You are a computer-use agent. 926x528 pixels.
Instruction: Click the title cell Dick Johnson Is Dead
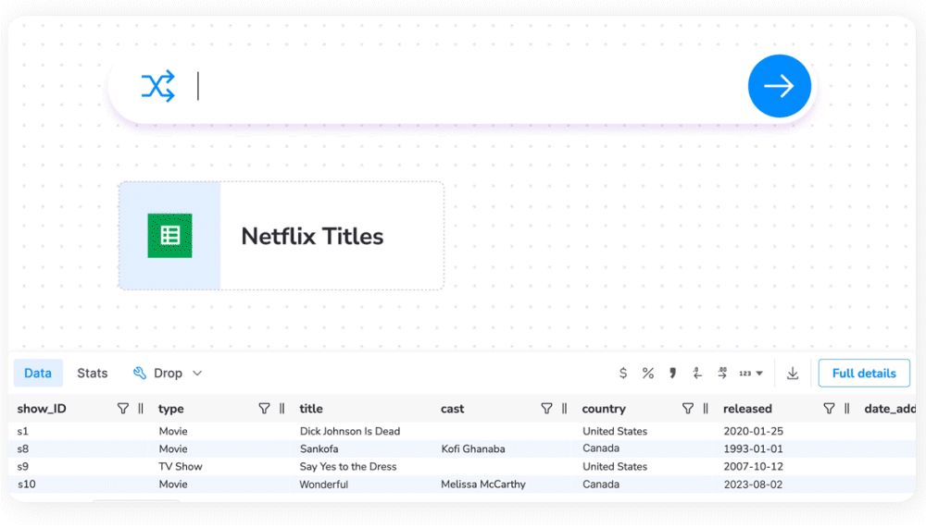[350, 431]
